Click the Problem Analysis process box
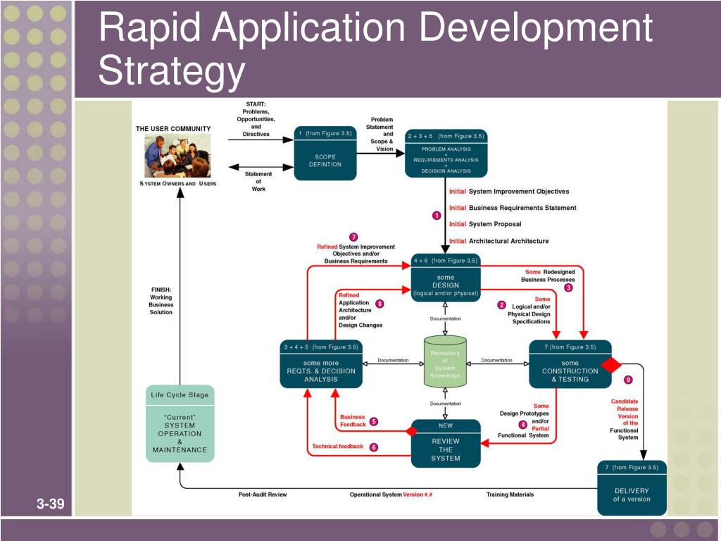 point(446,153)
